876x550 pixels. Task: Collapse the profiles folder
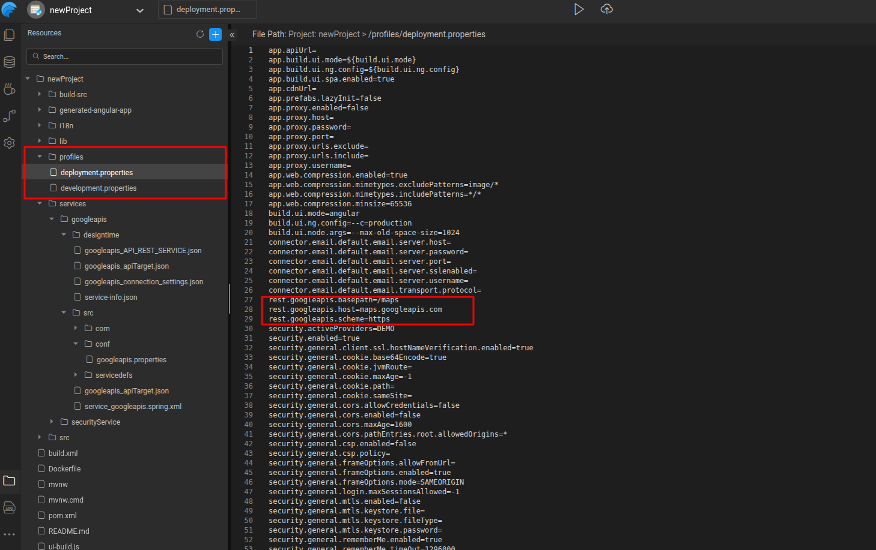point(40,157)
